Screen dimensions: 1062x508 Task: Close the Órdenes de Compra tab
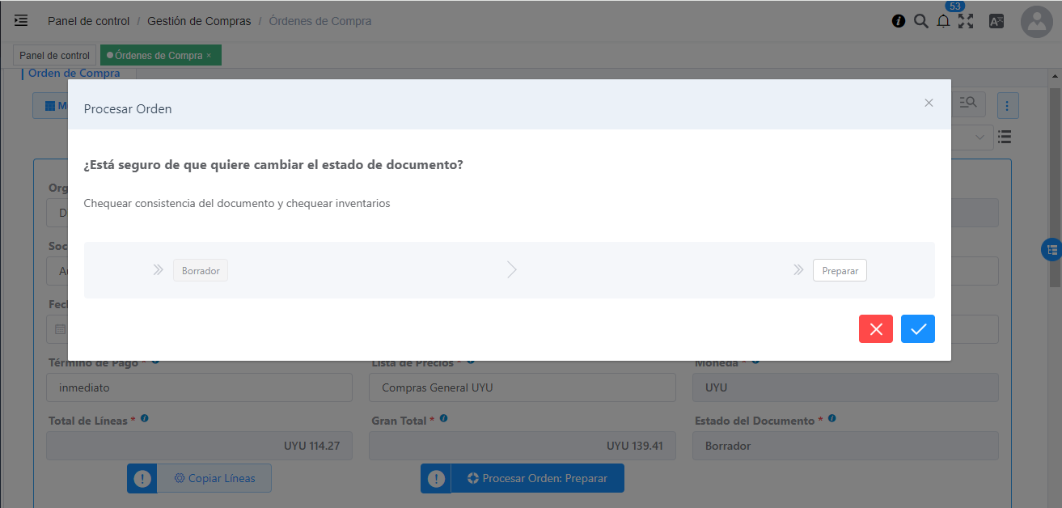(x=209, y=56)
